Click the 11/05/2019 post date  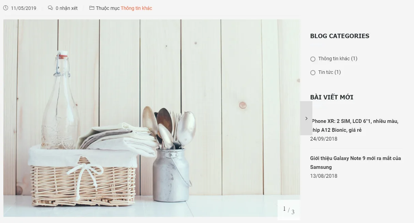pyautogui.click(x=24, y=8)
